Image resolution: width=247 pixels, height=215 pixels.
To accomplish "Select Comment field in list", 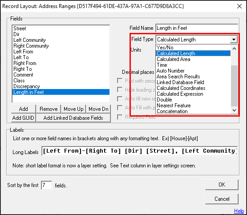I will point(61,75).
